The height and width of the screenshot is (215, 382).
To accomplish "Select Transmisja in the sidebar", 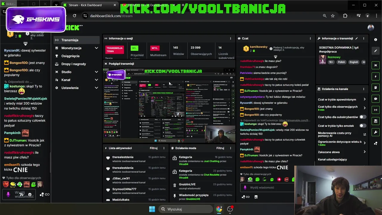I will [x=76, y=40].
